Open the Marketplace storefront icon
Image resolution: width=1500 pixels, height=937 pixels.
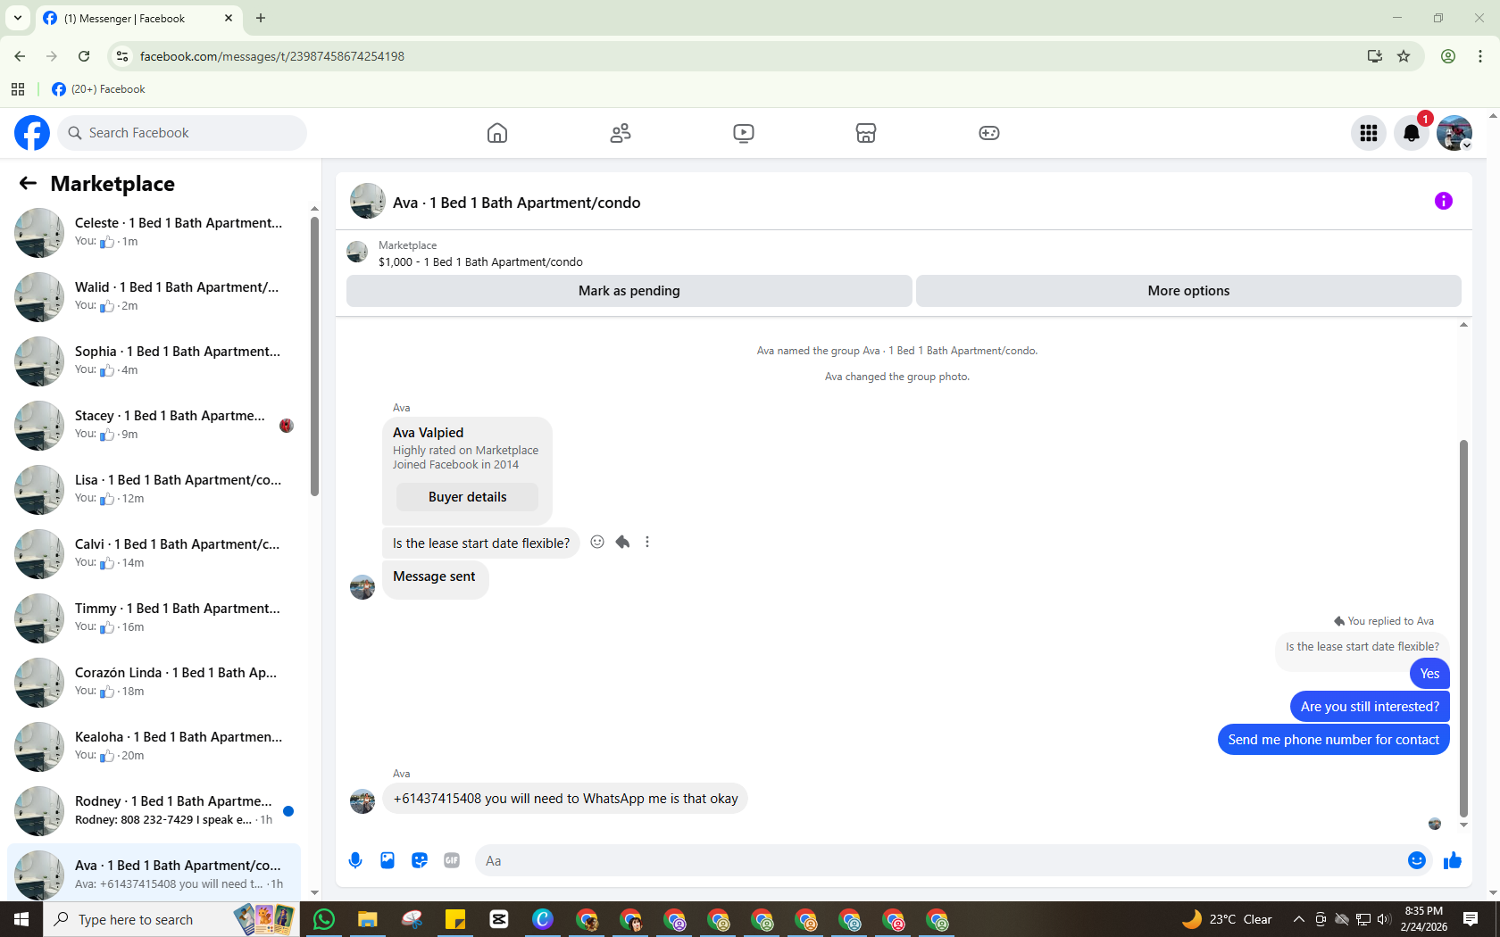[866, 133]
